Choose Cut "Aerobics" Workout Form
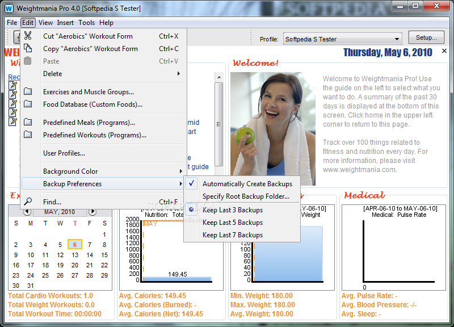Image resolution: width=454 pixels, height=327 pixels. [103, 36]
